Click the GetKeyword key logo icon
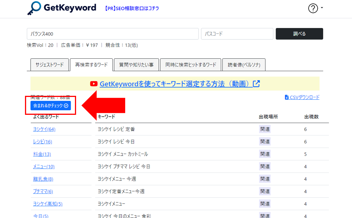This screenshot has height=218, width=352. click(34, 8)
